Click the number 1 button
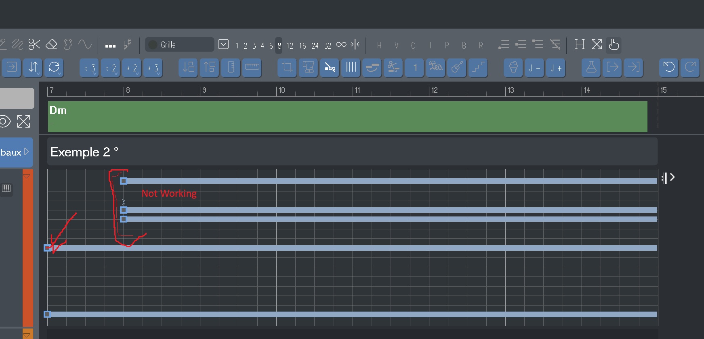This screenshot has width=704, height=339. 414,67
